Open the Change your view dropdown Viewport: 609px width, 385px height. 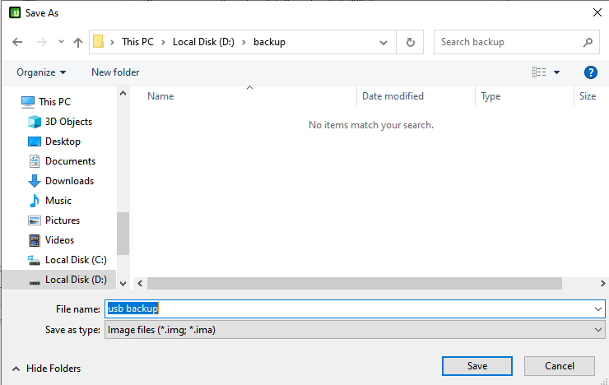[557, 72]
